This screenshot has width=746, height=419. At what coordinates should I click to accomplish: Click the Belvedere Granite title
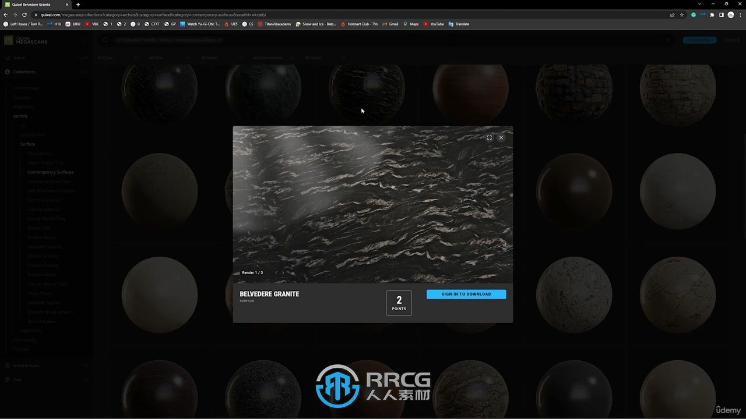269,294
